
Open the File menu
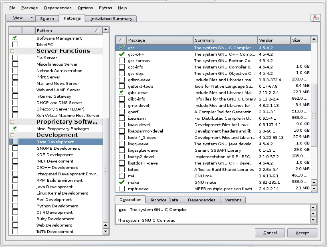(x=12, y=8)
